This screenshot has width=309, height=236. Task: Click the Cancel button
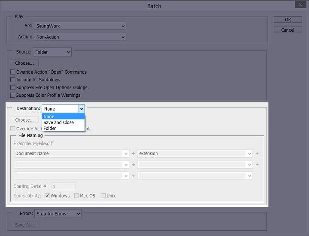point(288,30)
